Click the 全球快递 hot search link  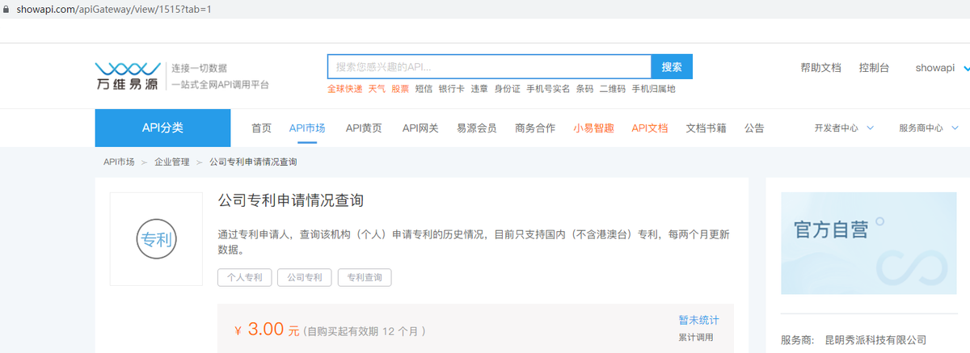344,89
